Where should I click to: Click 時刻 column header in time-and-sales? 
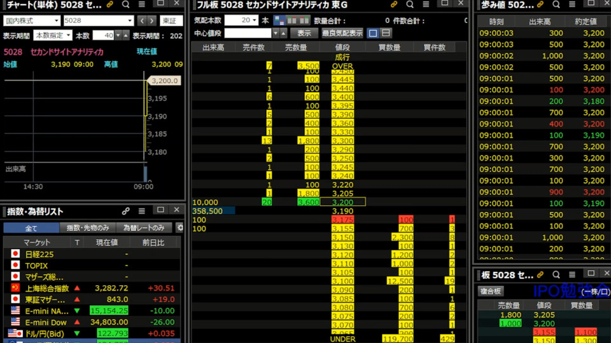pos(496,22)
